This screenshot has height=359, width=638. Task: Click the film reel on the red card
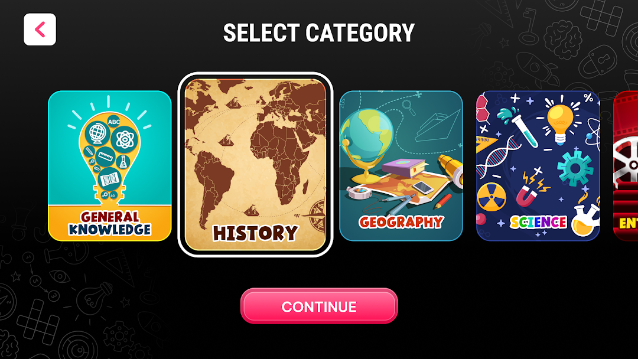point(626,160)
